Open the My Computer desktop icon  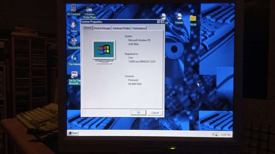[x=74, y=10]
